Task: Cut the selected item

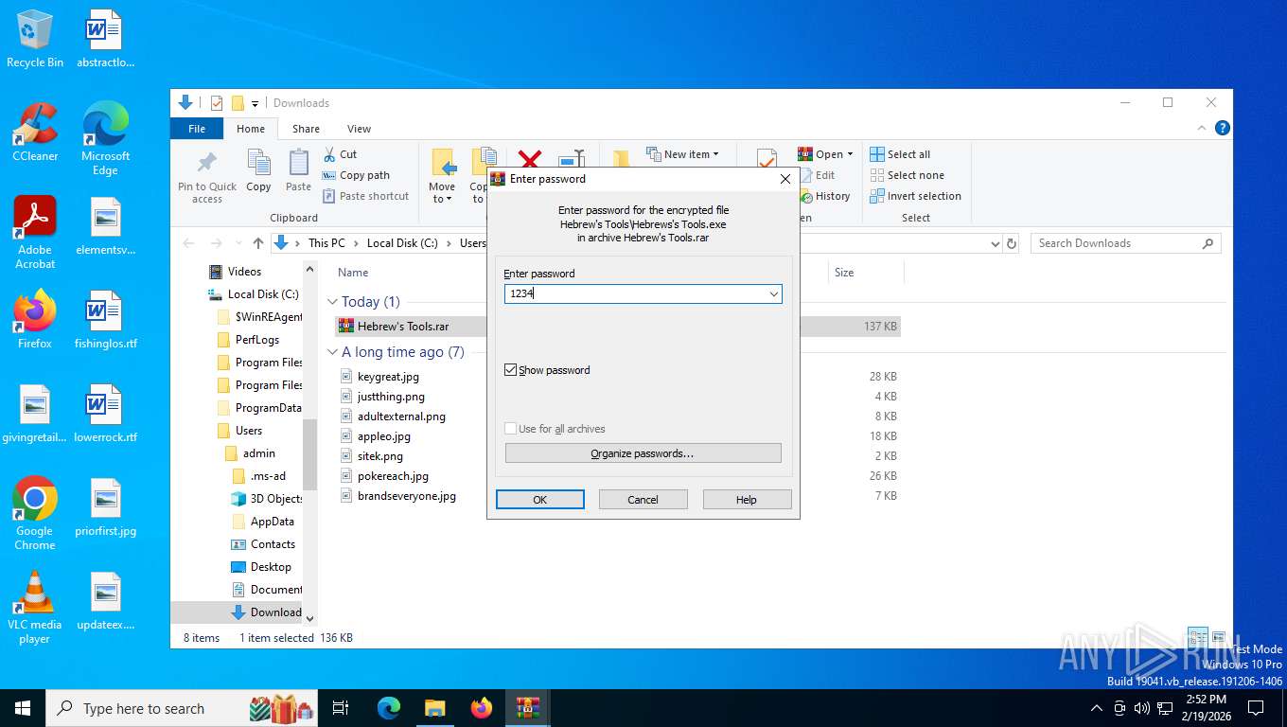Action: pos(340,154)
